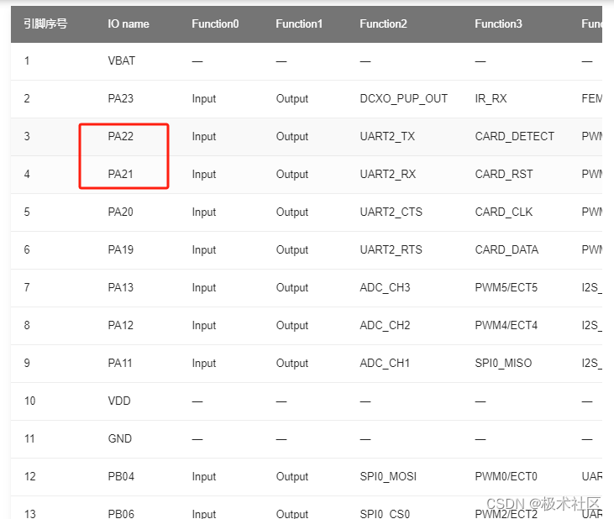Click the CARD_DATA cell
Viewport: 614px width, 519px height.
[x=506, y=249]
